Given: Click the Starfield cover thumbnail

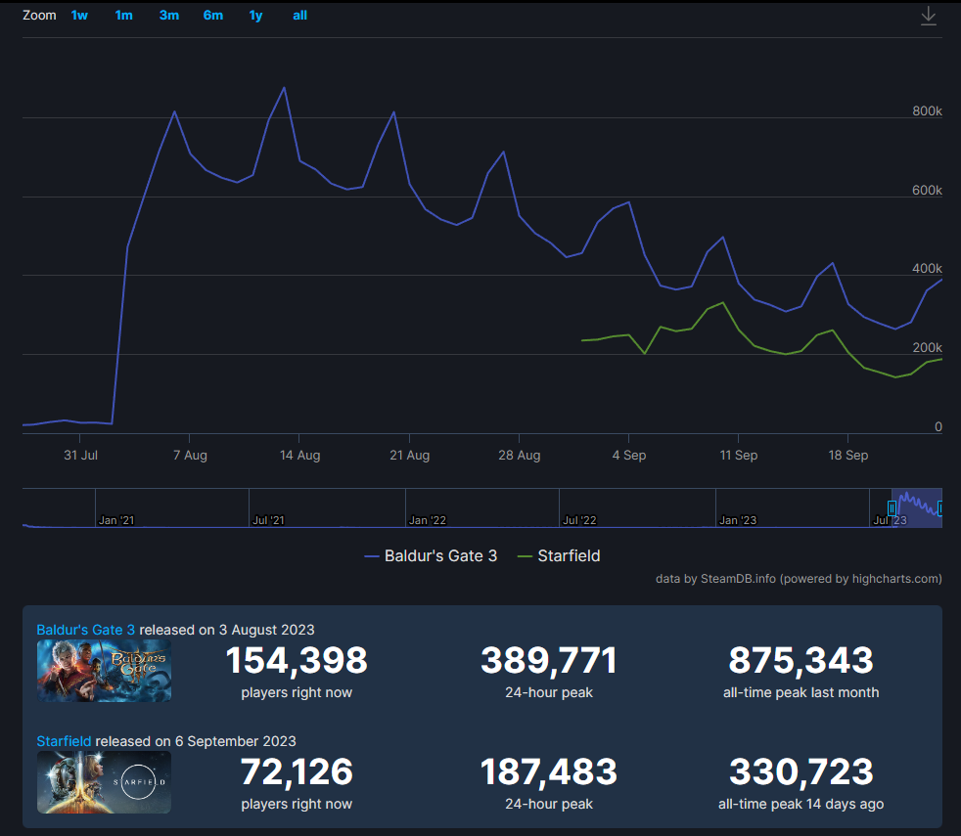Looking at the screenshot, I should point(104,782).
